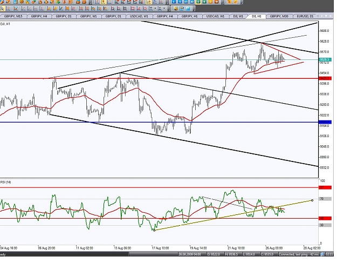Click red 9425 horizontal line price label

[325, 78]
